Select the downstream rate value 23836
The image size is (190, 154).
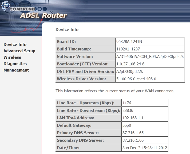(x=128, y=110)
